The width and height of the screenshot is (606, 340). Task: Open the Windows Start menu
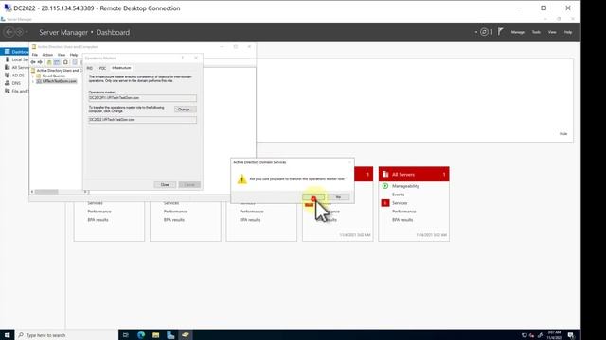click(7, 335)
